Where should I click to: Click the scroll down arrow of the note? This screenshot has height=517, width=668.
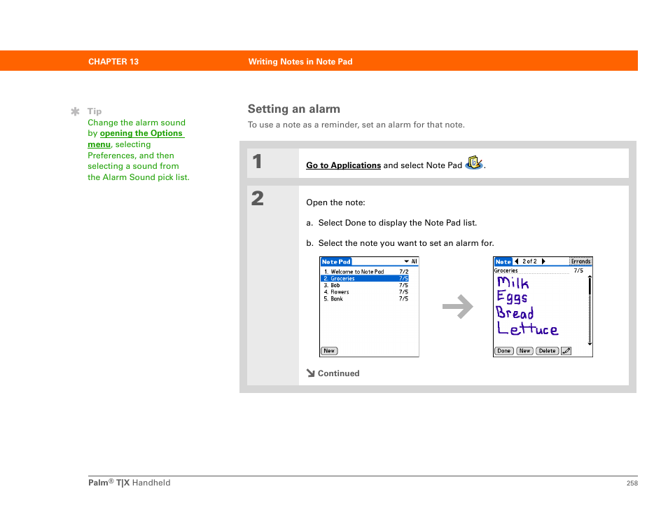click(590, 343)
